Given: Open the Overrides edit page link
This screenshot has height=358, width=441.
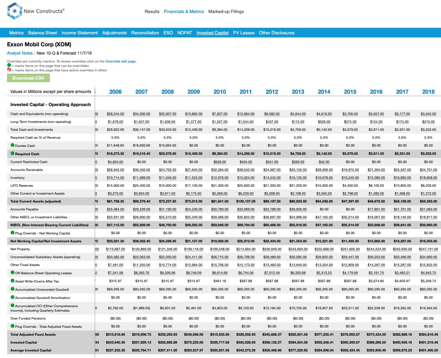Looking at the screenshot, I should pyautogui.click(x=120, y=61).
